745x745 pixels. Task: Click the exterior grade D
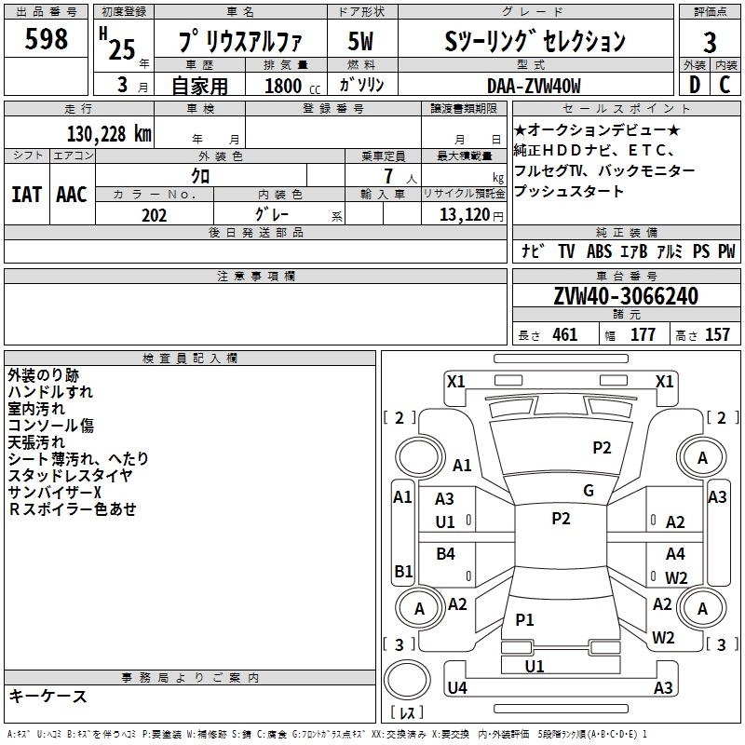pyautogui.click(x=694, y=86)
